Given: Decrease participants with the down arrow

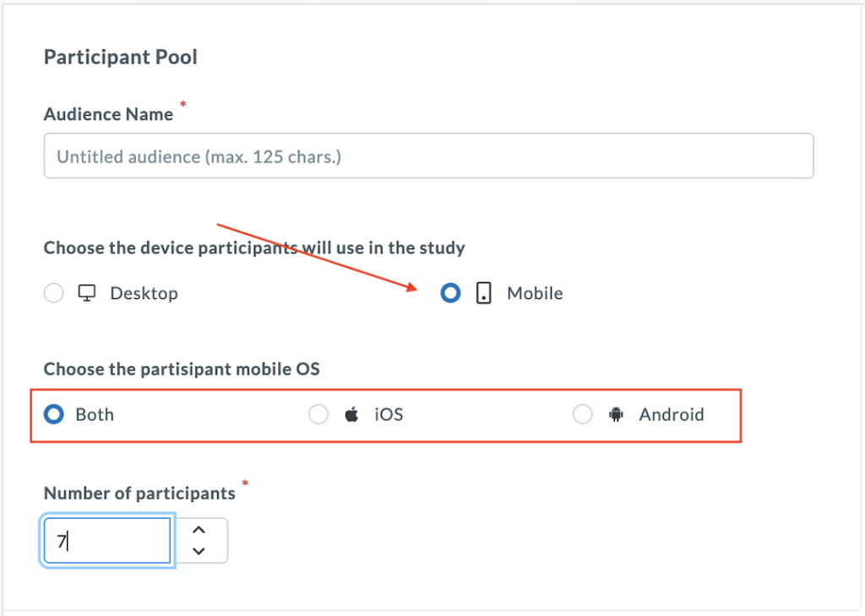Looking at the screenshot, I should point(199,551).
